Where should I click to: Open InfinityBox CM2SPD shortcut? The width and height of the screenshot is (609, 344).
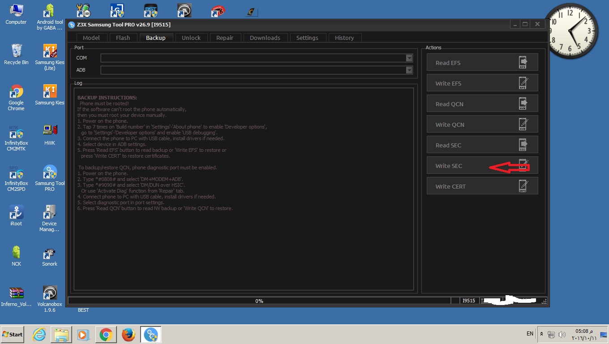16,178
